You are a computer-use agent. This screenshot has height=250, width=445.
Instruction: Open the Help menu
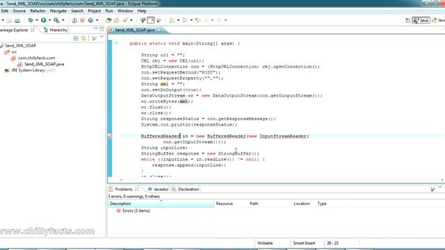[x=142, y=11]
